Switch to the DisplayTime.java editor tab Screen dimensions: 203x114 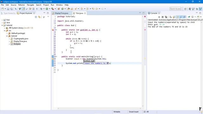(62, 13)
